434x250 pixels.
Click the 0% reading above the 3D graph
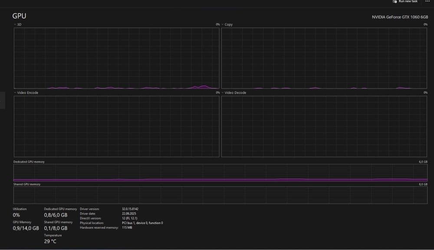click(x=218, y=24)
